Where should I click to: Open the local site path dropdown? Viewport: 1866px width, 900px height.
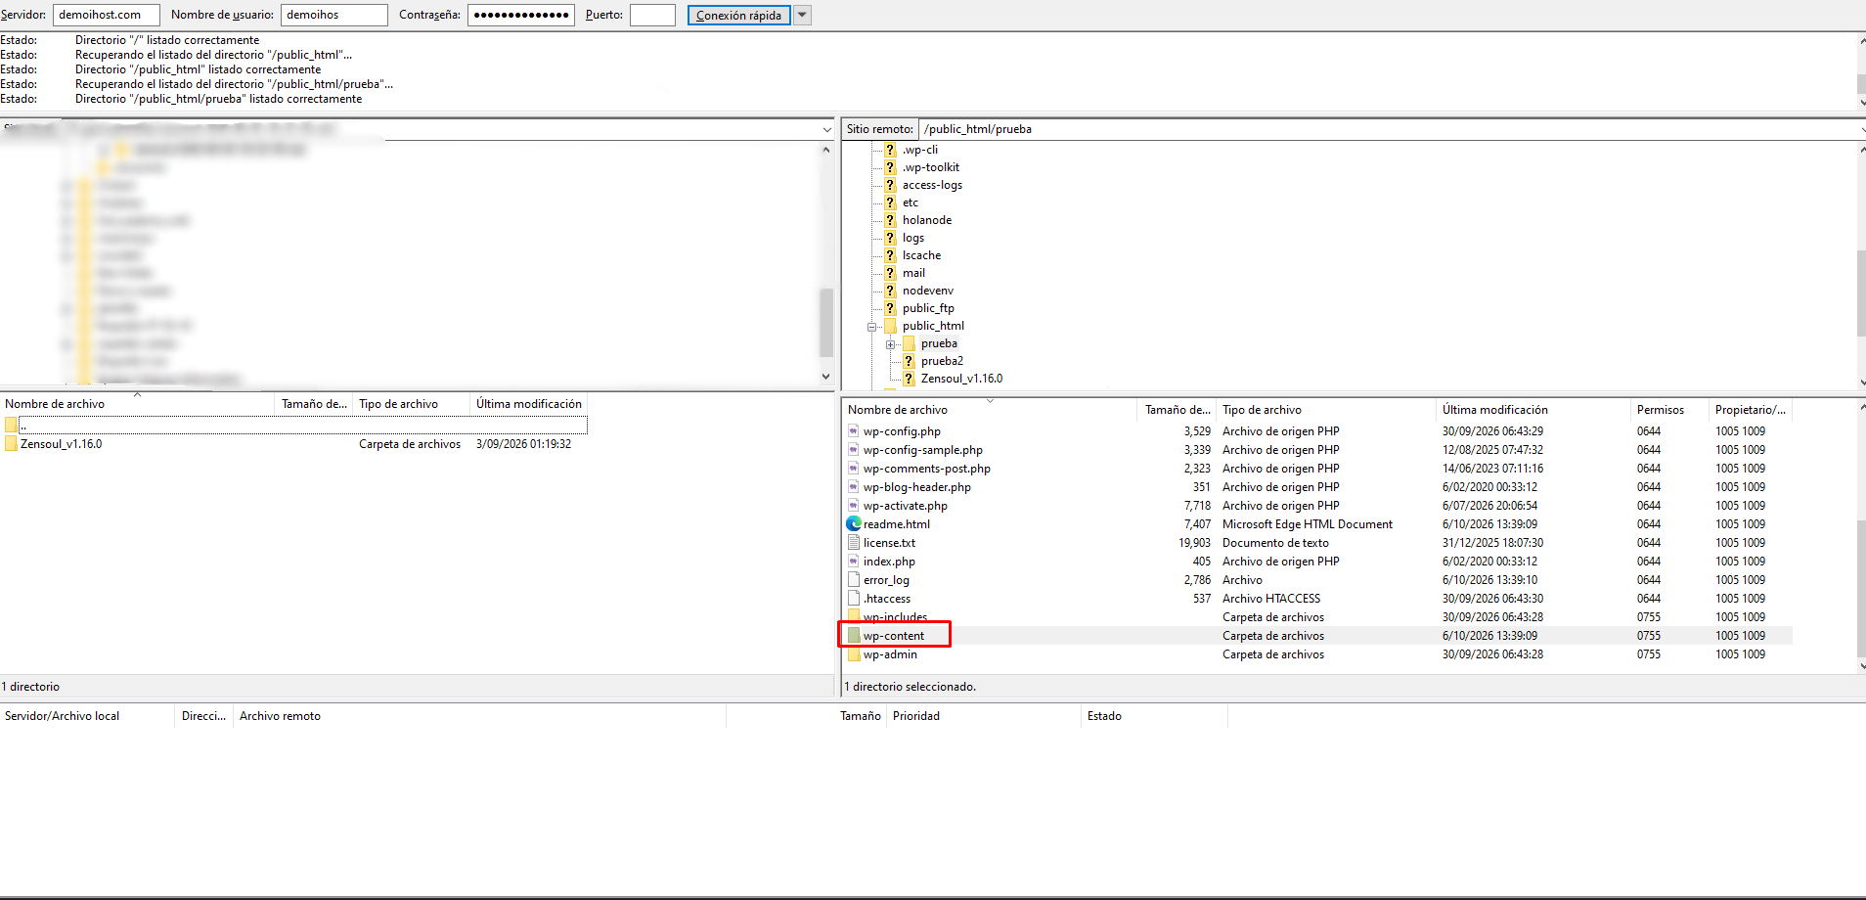click(827, 129)
